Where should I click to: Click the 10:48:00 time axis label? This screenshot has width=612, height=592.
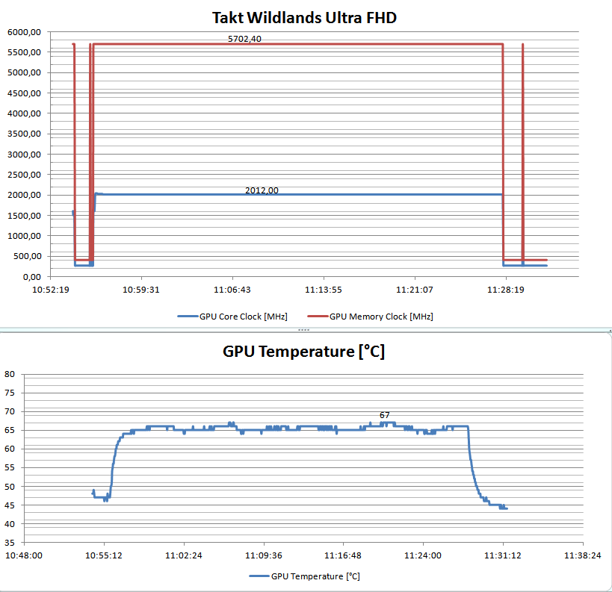[24, 555]
